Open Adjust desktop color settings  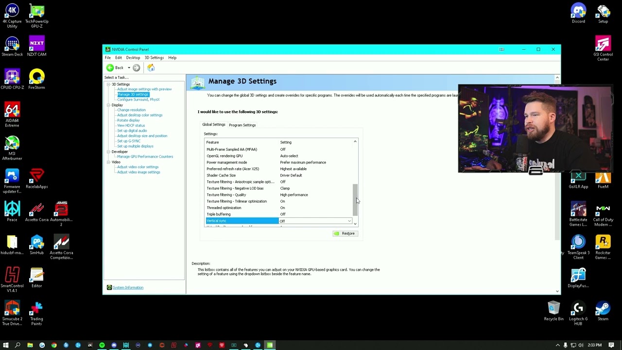(x=140, y=115)
